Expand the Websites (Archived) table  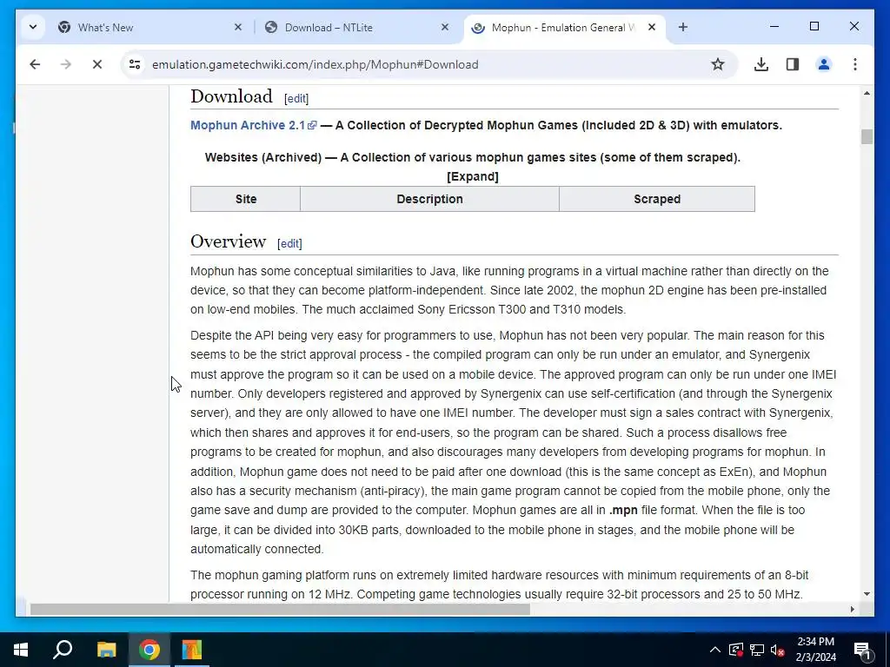coord(473,176)
